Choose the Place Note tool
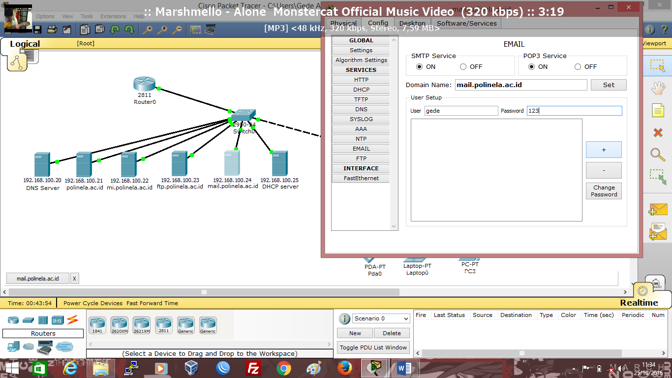The width and height of the screenshot is (672, 378). tap(658, 110)
